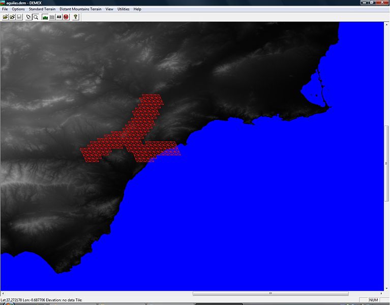Expand the Standard Terrain menu
The width and height of the screenshot is (390, 305).
(42, 9)
